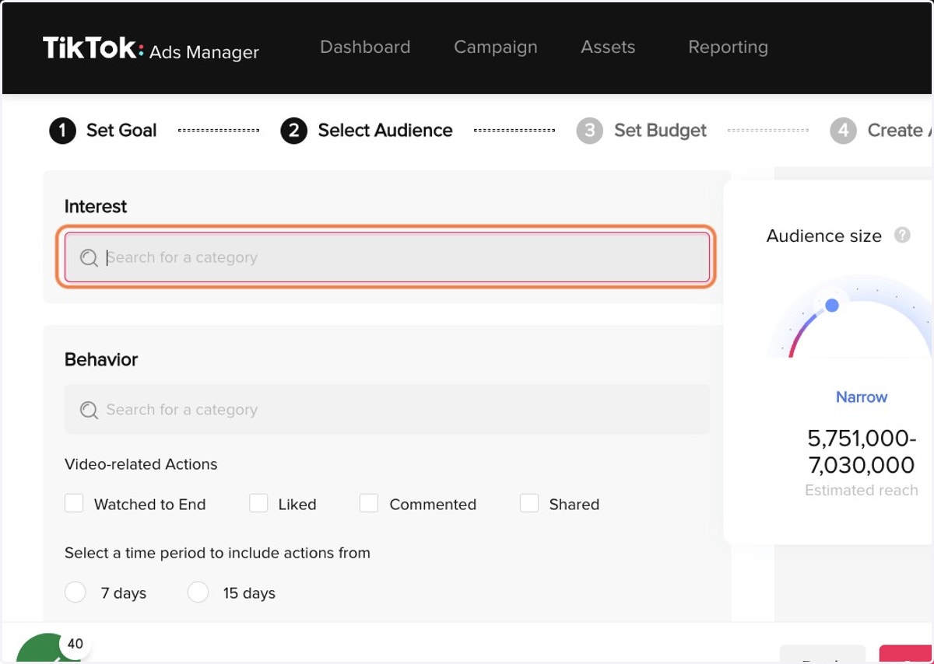Go to step 2 Select Audience
934x664 pixels.
(x=367, y=131)
